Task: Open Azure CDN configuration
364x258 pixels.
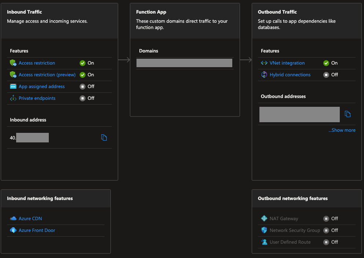Action: click(x=29, y=218)
